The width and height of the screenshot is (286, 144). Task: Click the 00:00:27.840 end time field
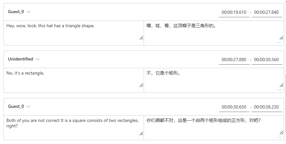coord(267,12)
